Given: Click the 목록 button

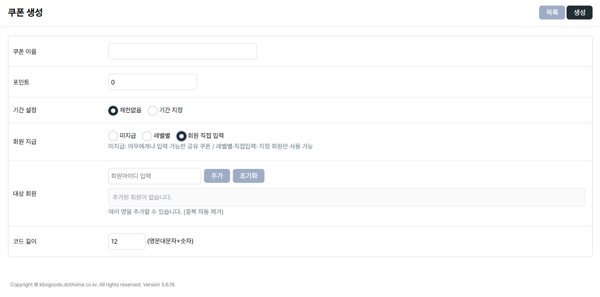Looking at the screenshot, I should click(x=552, y=13).
